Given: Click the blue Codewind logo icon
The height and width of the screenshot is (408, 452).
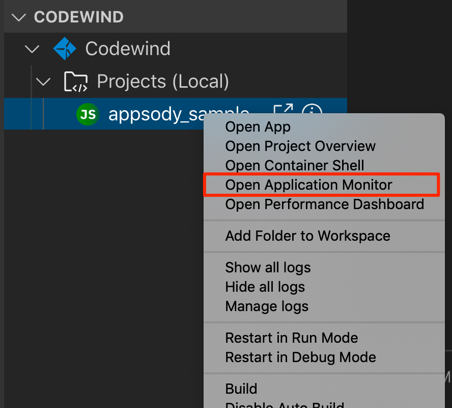Looking at the screenshot, I should [x=65, y=48].
